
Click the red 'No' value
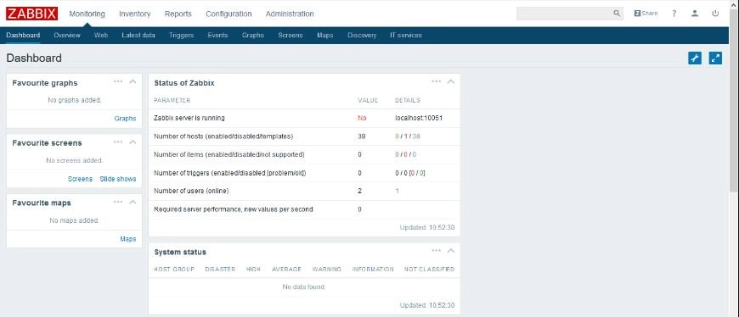[x=362, y=118]
